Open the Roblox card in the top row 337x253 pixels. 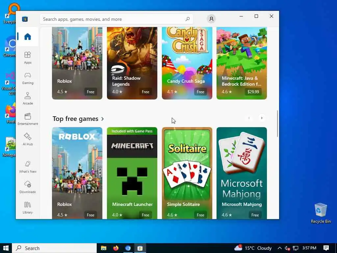tap(77, 63)
